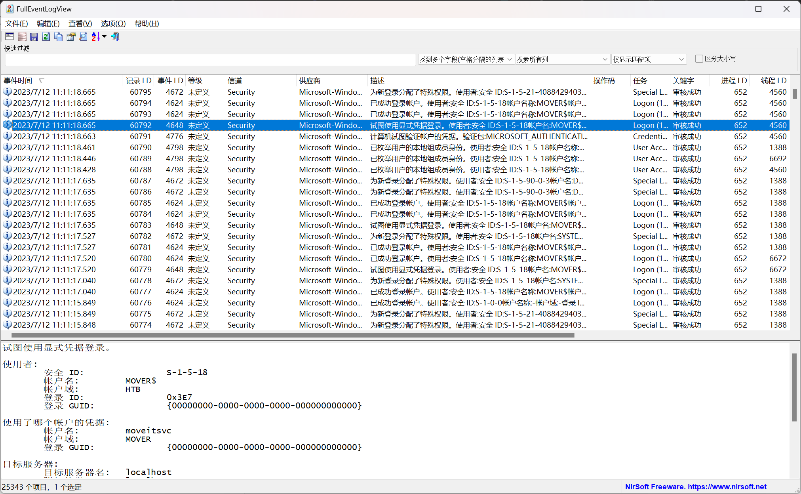Click info icon of record 60785 row
801x494 pixels.
(7, 203)
